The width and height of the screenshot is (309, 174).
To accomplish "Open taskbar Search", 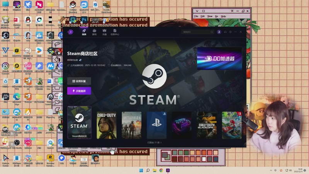I will point(148,171).
